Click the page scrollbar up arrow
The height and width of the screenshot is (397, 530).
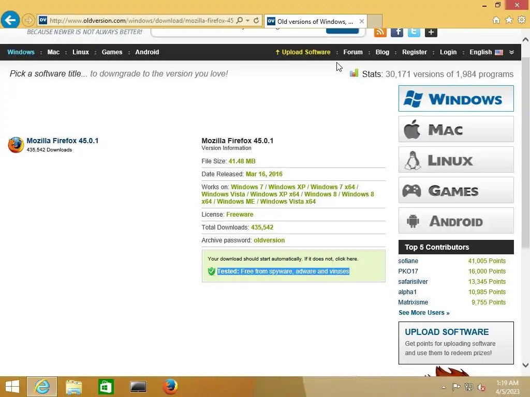pos(525,40)
